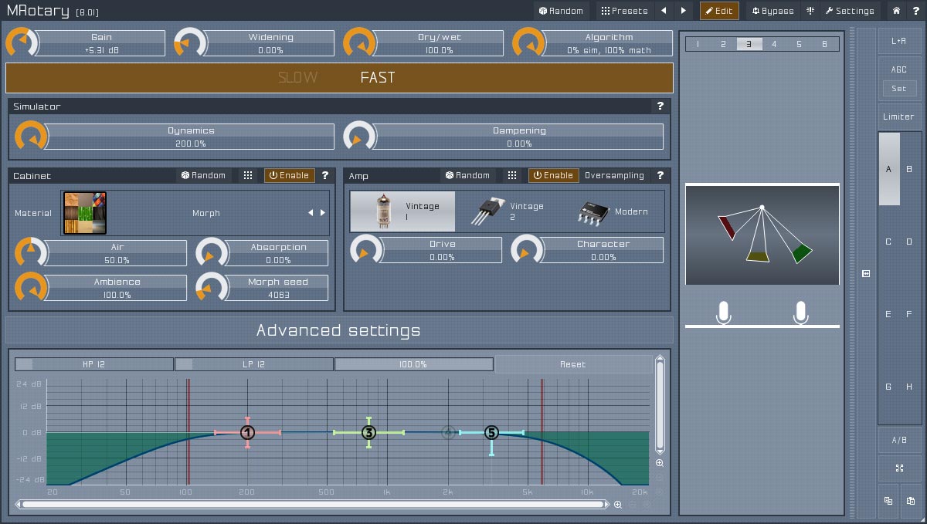Toggle the Limiter

tap(899, 117)
